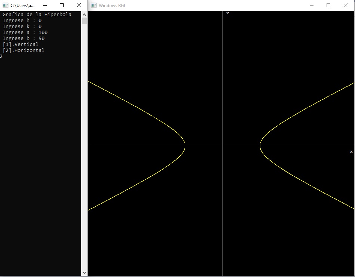Click the 'Ingrese b : 50' line

pos(24,38)
